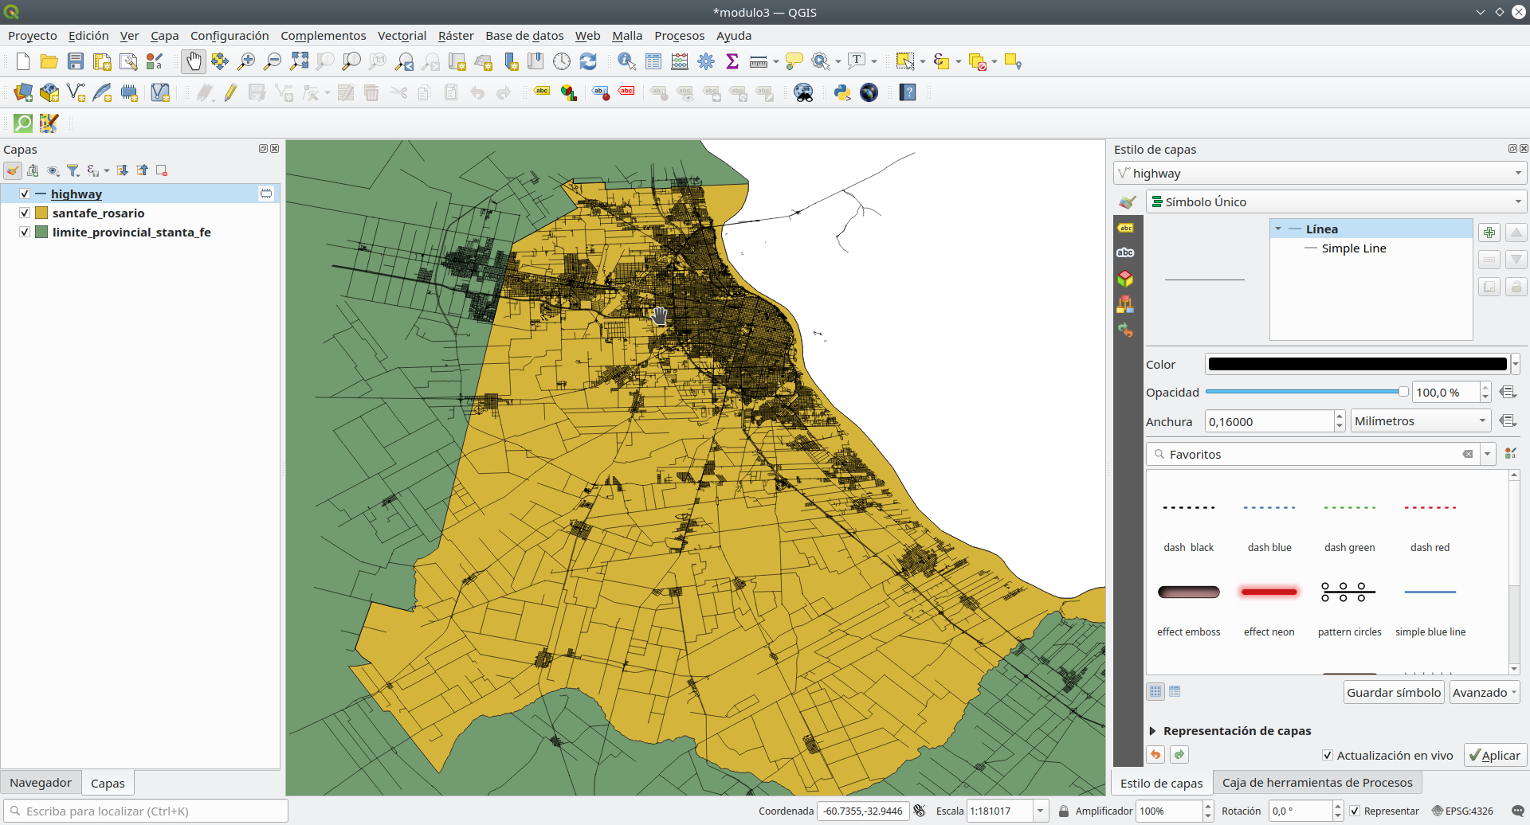The image size is (1530, 825).
Task: Expand Representación de capas section
Action: (1153, 731)
